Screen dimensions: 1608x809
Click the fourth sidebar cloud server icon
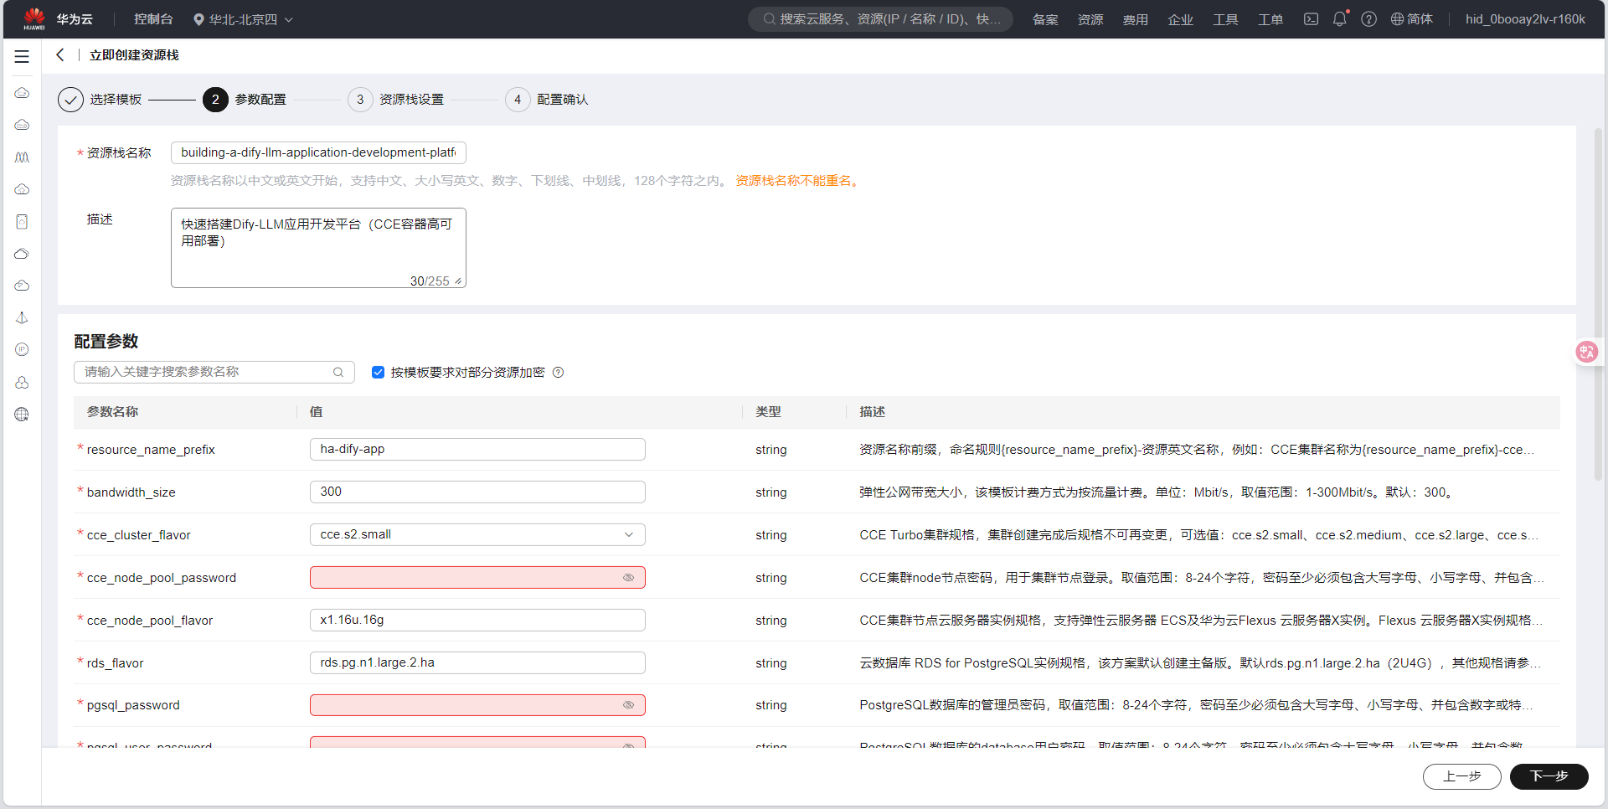[22, 189]
